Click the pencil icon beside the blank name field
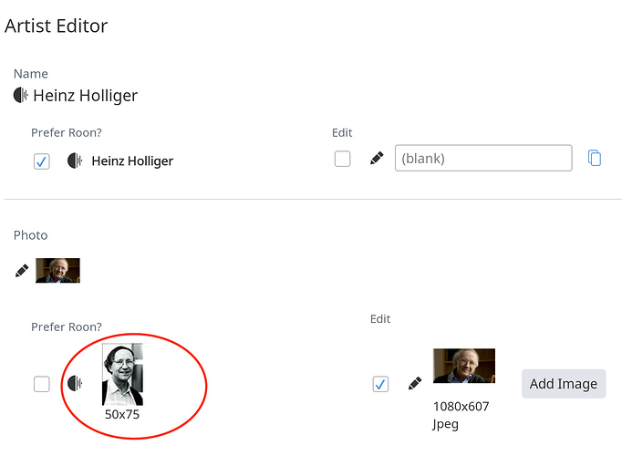 377,158
